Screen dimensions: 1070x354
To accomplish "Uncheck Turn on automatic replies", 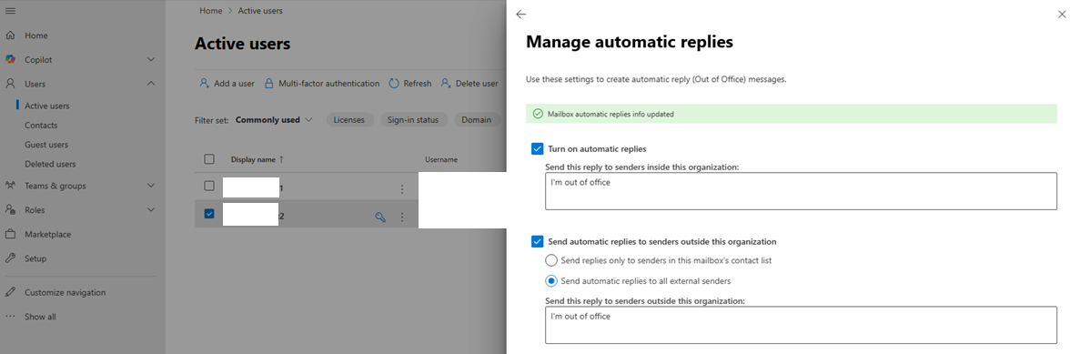I will pyautogui.click(x=537, y=148).
